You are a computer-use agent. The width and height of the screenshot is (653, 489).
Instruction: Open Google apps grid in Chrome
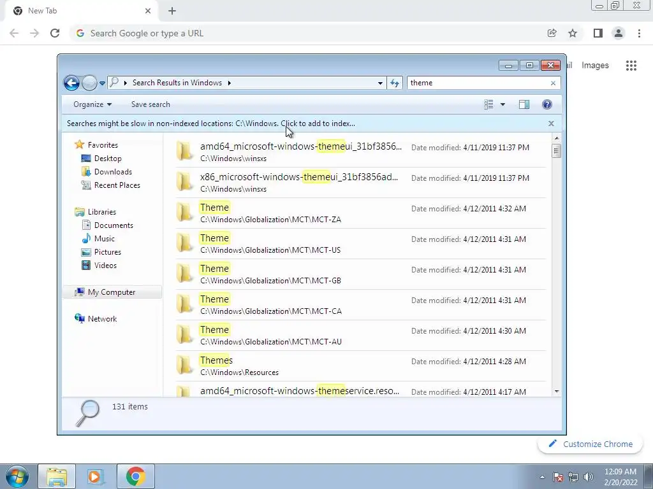tap(631, 66)
